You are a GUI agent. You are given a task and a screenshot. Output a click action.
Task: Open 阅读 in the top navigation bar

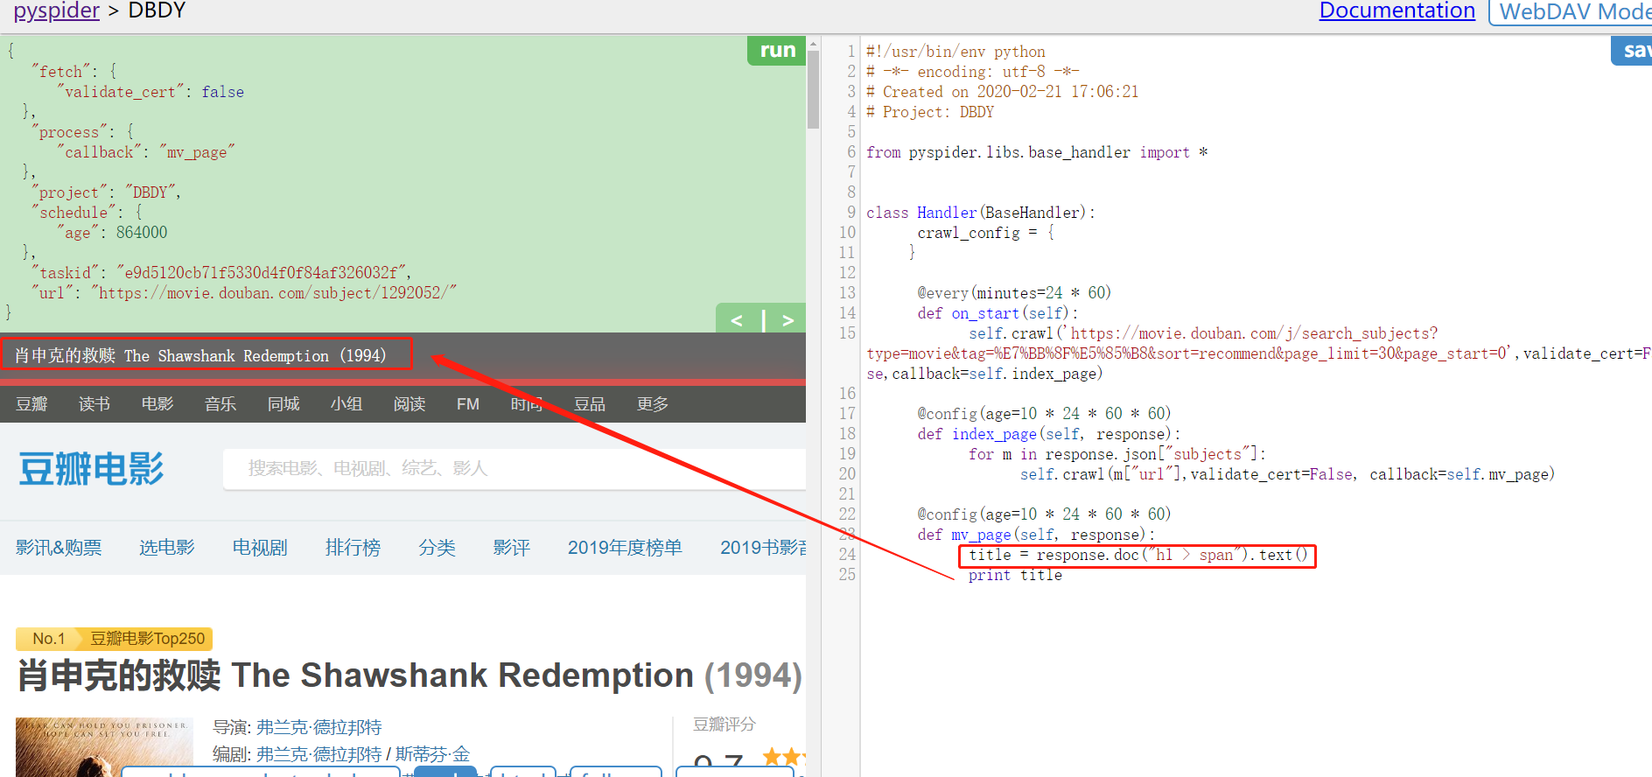409,404
